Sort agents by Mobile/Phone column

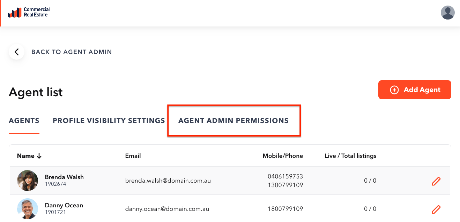click(283, 156)
